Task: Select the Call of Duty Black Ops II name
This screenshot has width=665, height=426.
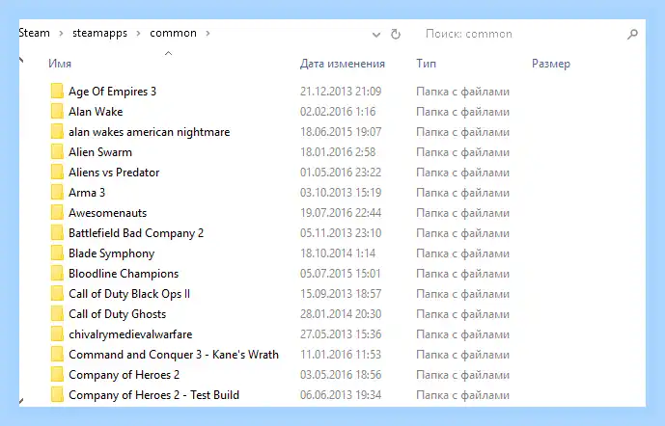Action: [129, 294]
